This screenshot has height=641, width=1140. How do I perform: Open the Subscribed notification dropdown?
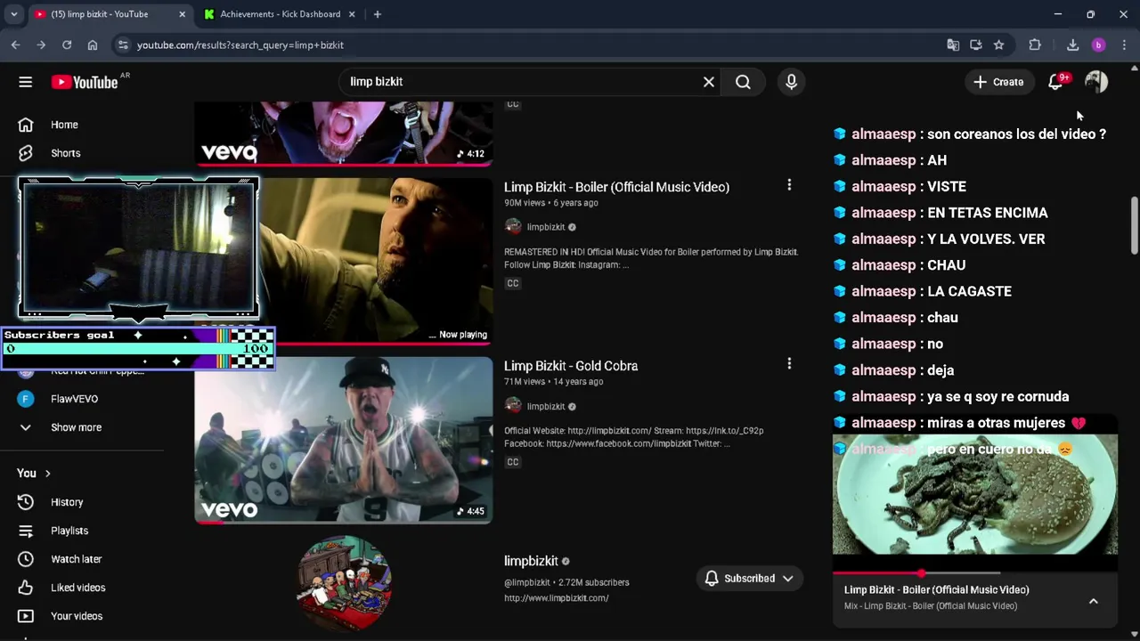coord(749,579)
